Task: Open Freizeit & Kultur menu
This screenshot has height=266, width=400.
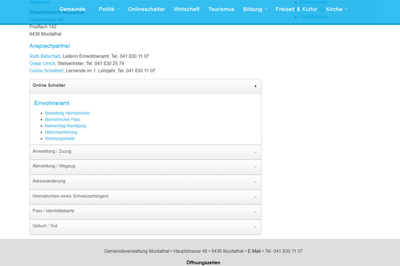Action: 296,9
